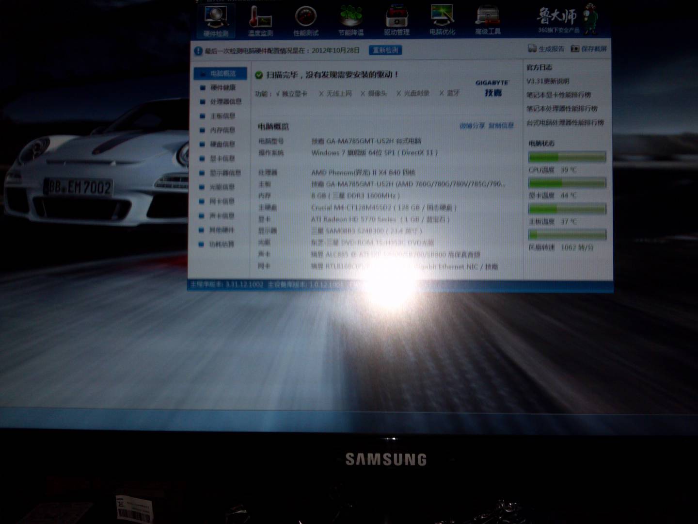Viewport: 698px width, 524px height.
Task: Click the 摄像头 feature indicator
Action: [x=374, y=93]
